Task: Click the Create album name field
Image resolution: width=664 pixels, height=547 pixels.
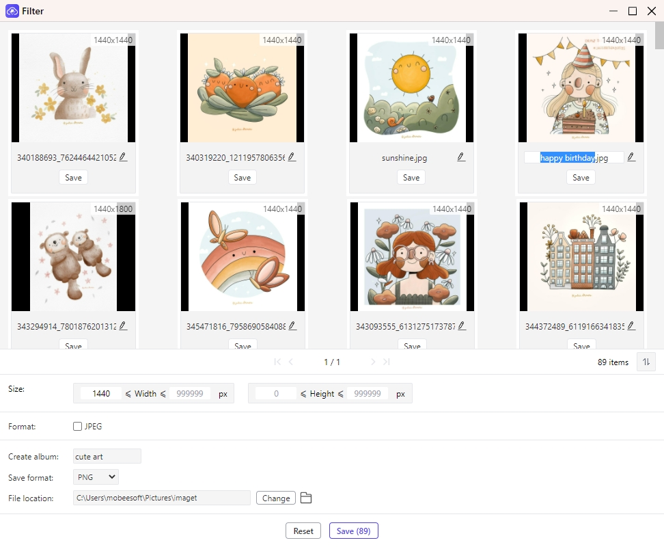Action: pos(107,456)
